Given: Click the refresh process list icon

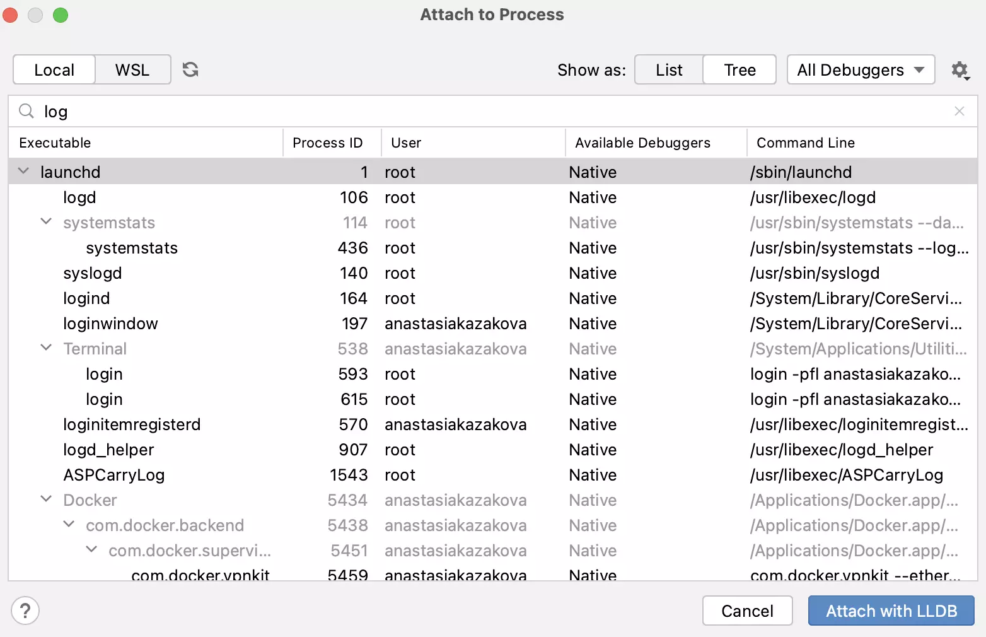Looking at the screenshot, I should (190, 69).
